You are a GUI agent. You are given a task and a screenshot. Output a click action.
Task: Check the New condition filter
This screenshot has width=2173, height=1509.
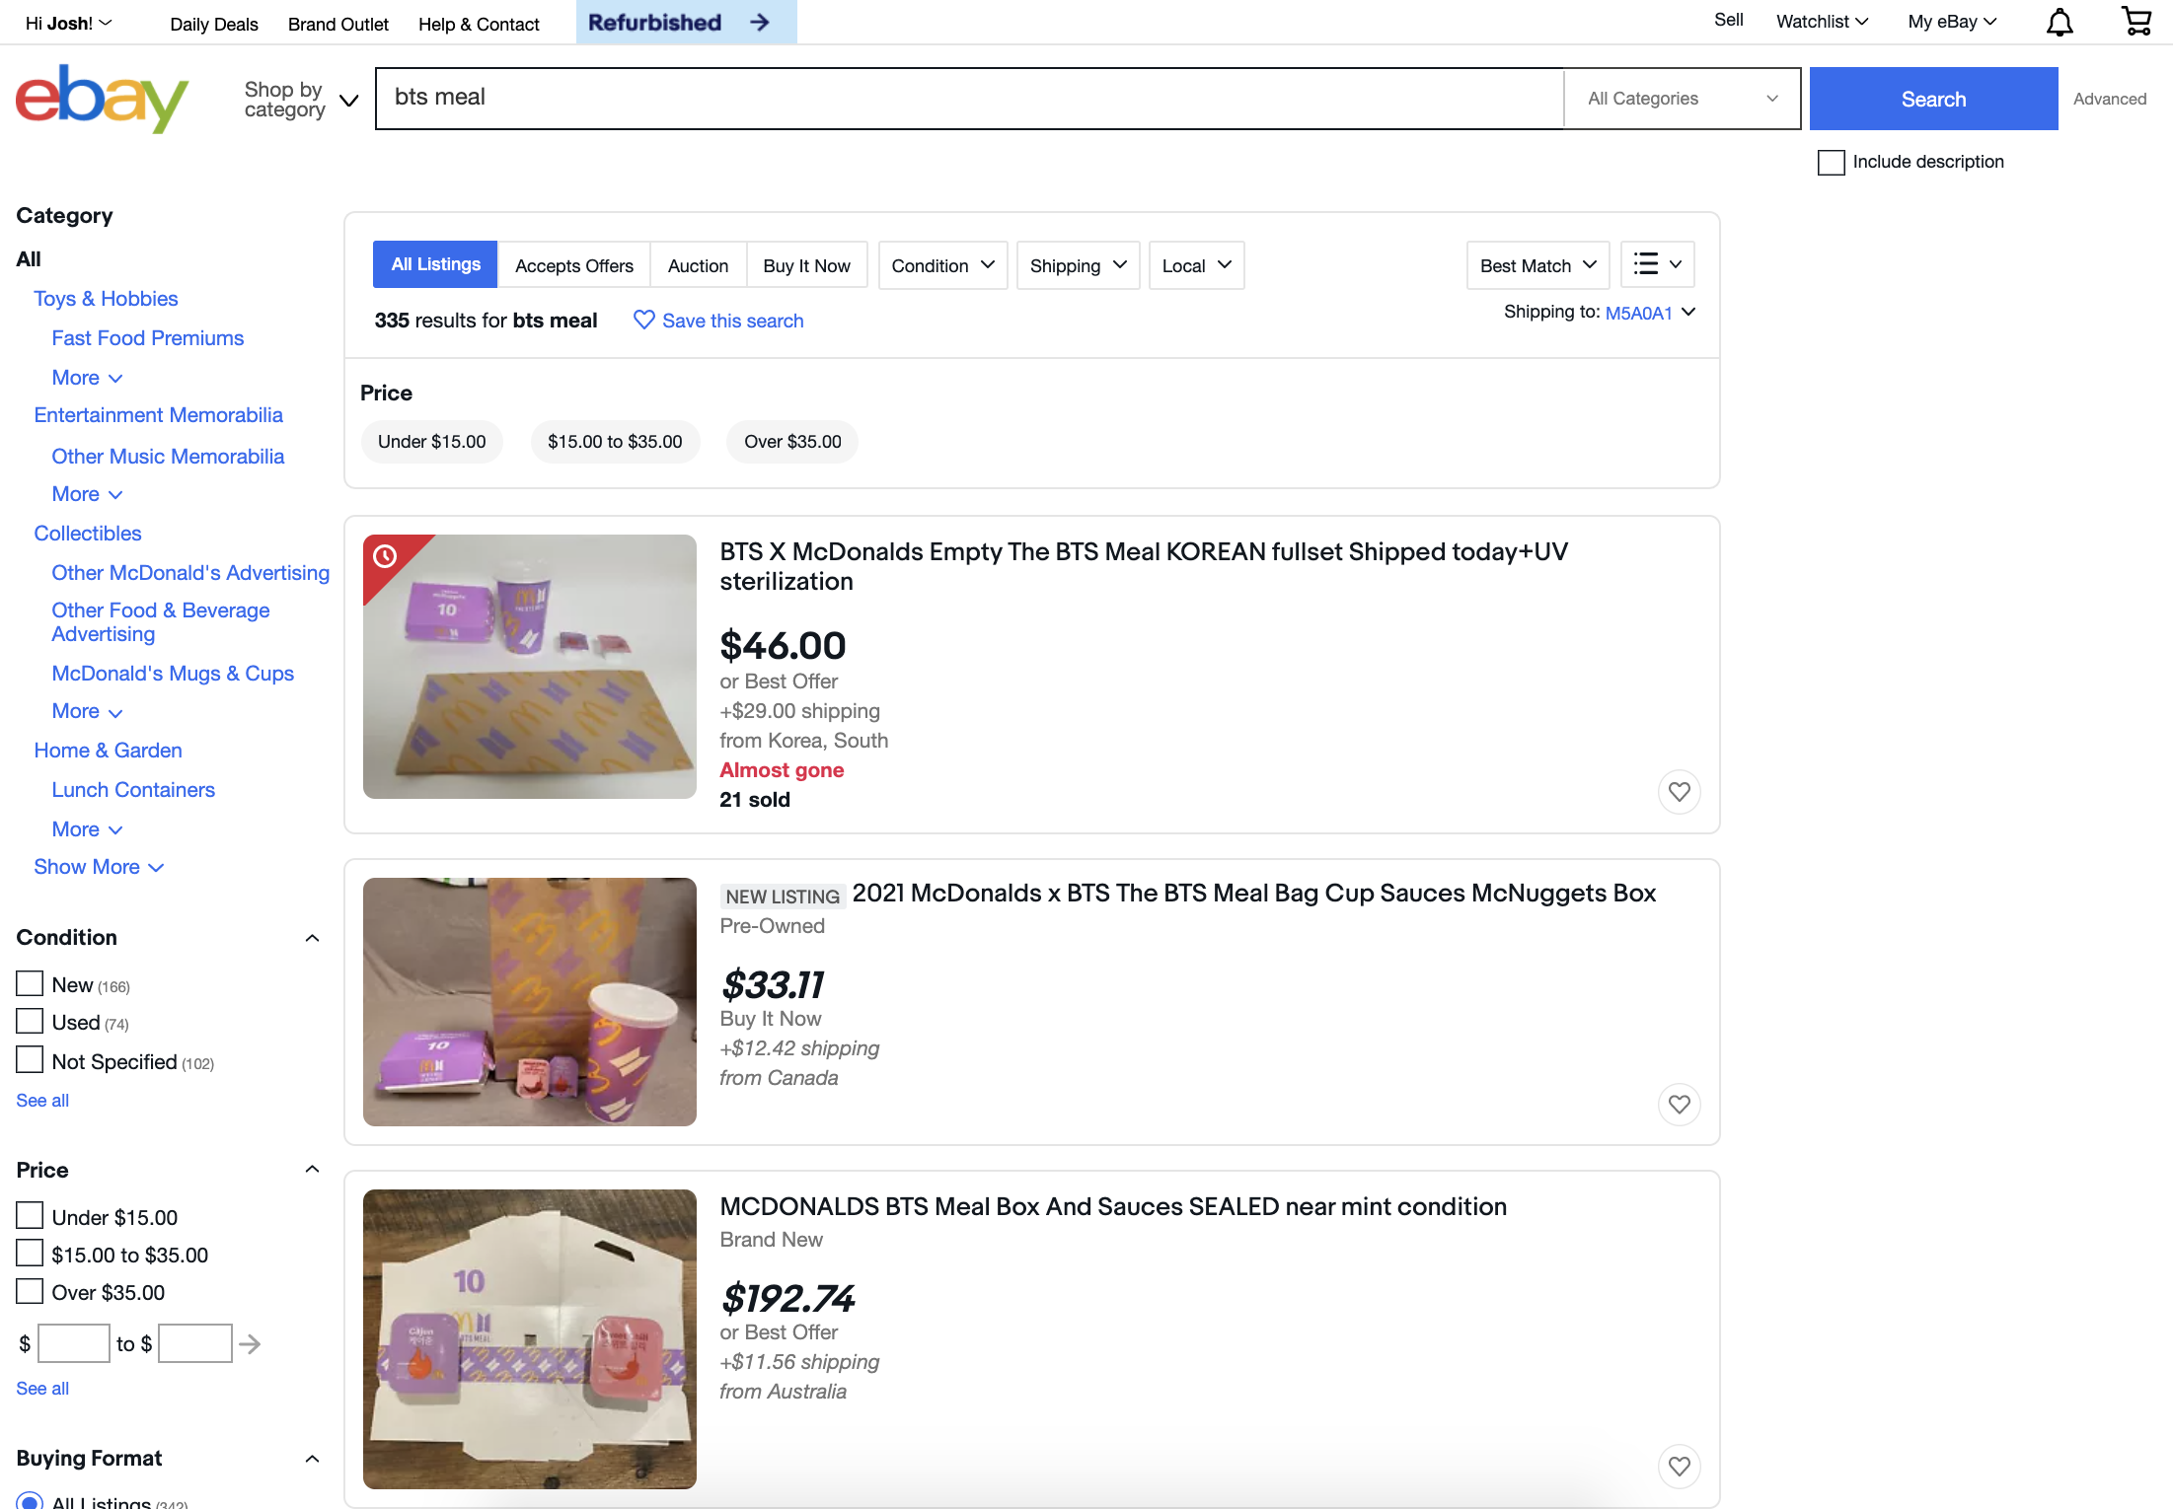30,984
